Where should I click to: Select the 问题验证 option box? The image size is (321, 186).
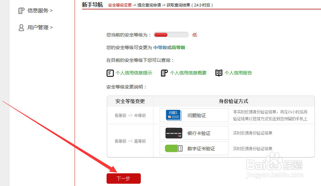tap(194, 115)
